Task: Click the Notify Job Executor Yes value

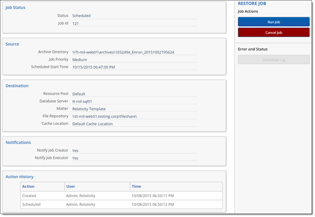Action: pyautogui.click(x=76, y=158)
